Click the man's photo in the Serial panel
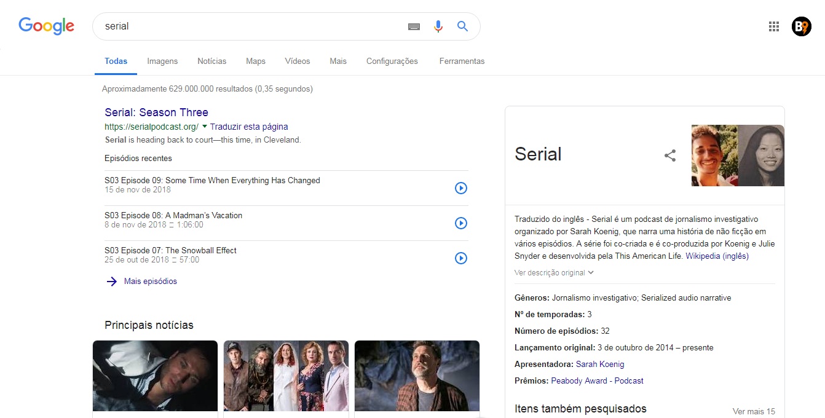The image size is (825, 418). coord(714,156)
